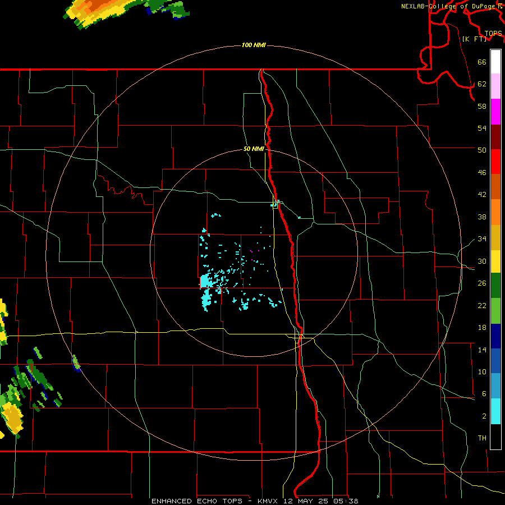The width and height of the screenshot is (505, 505).
Task: Click the legend value 50
Action: click(482, 150)
